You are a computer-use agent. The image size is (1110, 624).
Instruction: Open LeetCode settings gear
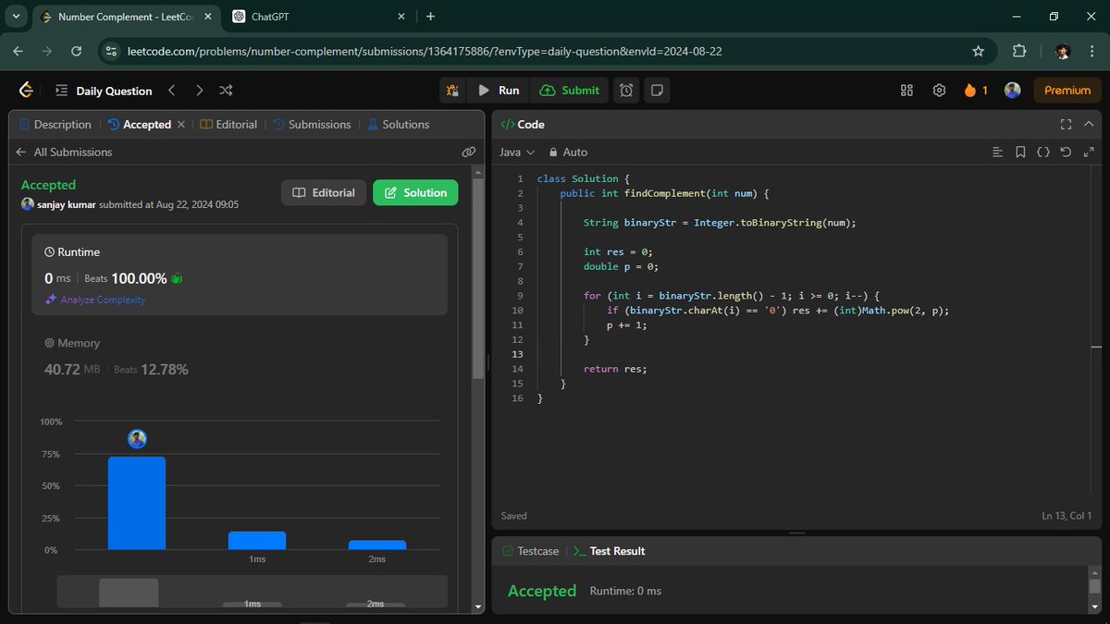pyautogui.click(x=939, y=91)
